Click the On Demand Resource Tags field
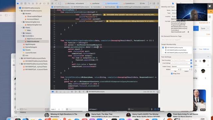This screenshot has height=120, width=213. [x=177, y=40]
